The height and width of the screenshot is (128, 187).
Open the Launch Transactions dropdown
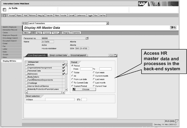108,23
